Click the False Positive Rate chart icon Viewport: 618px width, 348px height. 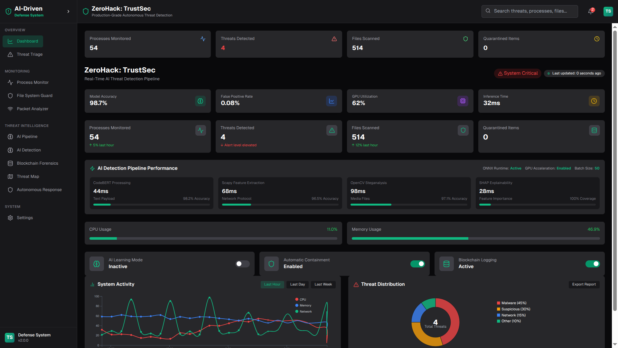(x=331, y=101)
